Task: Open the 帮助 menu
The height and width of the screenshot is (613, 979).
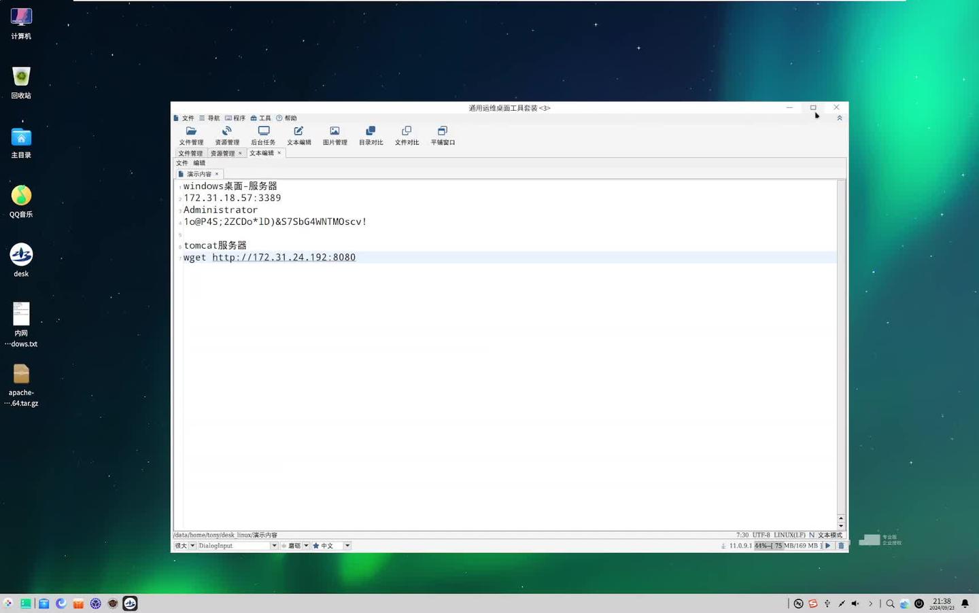Action: click(287, 118)
